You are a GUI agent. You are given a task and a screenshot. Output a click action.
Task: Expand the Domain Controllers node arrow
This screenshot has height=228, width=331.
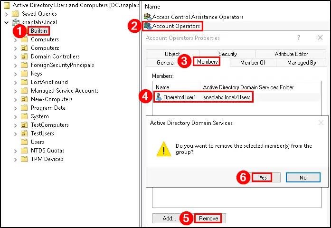point(15,57)
